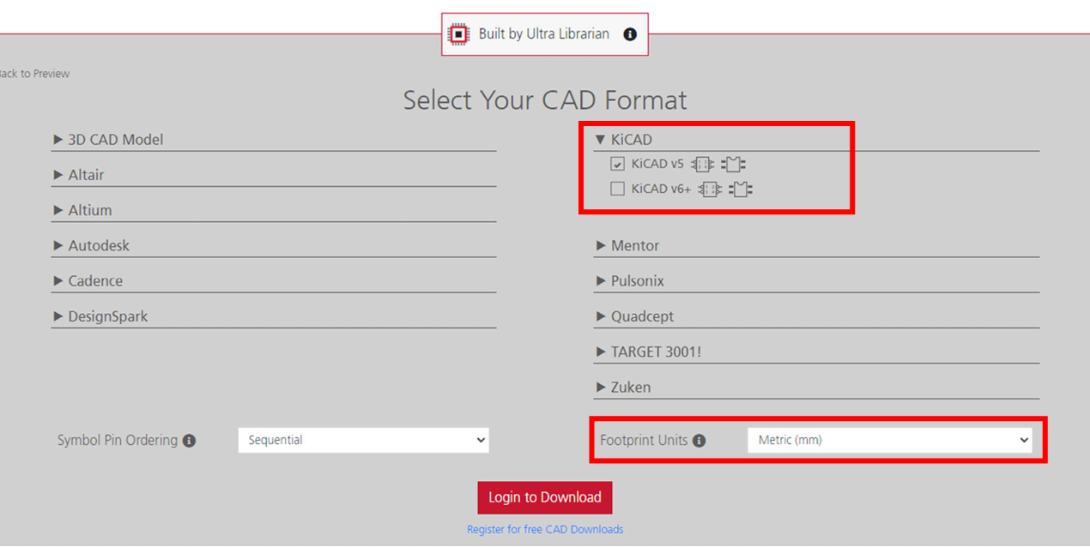Click the Select Your CAD Format heading

545,100
